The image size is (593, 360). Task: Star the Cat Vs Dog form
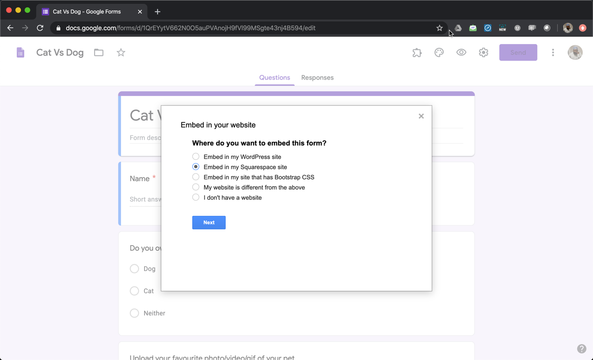[x=120, y=52]
